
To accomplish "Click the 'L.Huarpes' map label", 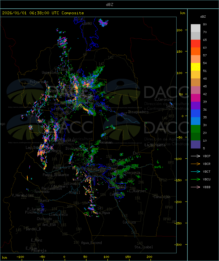I will [x=138, y=191].
